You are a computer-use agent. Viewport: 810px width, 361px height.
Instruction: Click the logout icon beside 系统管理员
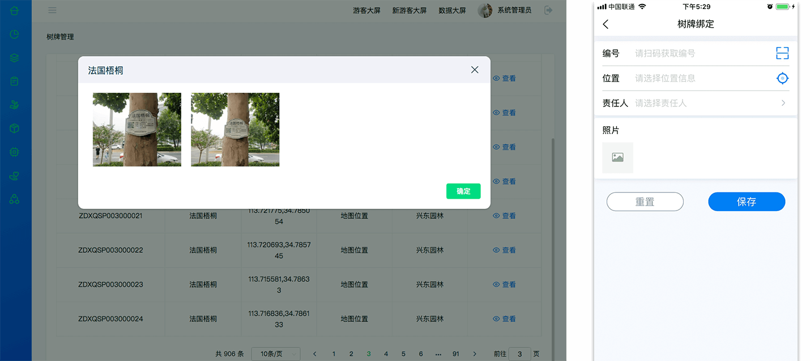click(548, 10)
